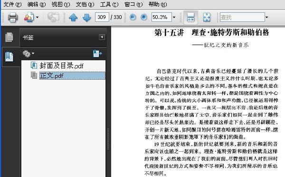Go to next page with down arrow

pyautogui.click(x=87, y=18)
